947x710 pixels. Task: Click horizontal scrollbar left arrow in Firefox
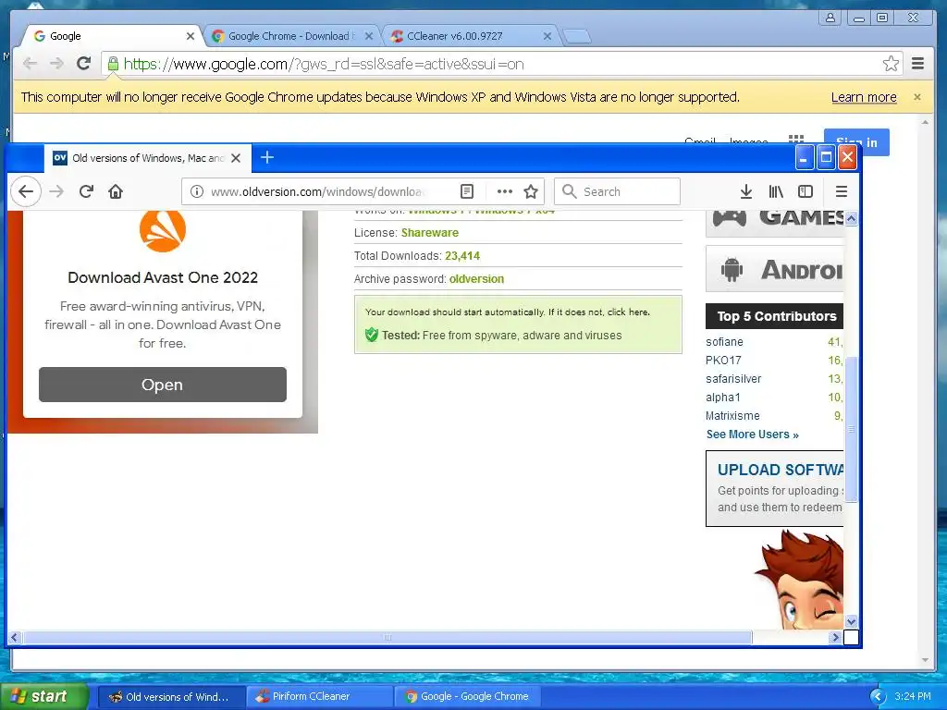click(15, 637)
